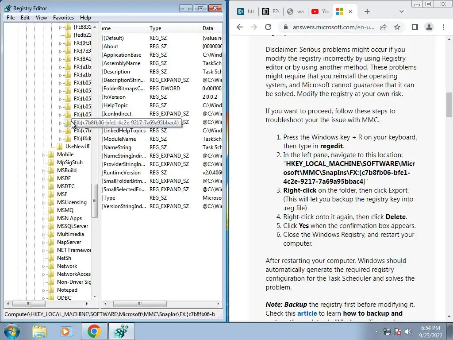Open Chrome's three-dot menu

tap(443, 27)
